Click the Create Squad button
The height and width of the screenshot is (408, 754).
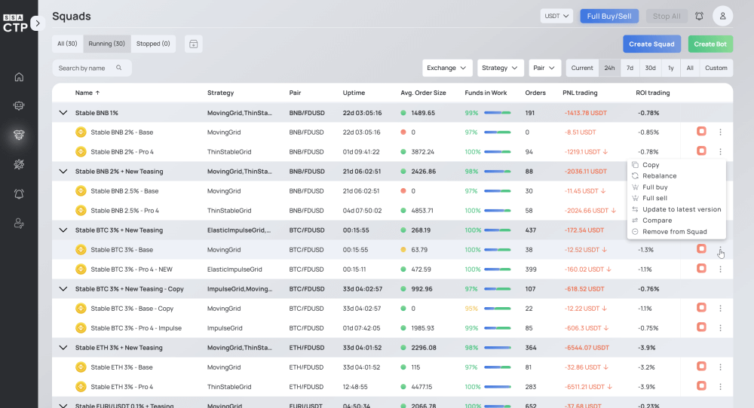(x=651, y=44)
